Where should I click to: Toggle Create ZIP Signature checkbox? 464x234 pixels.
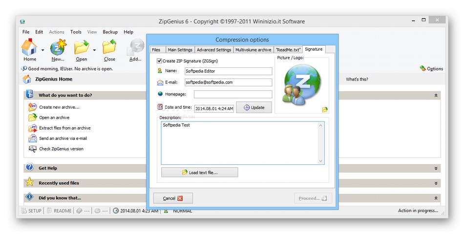[x=159, y=61]
